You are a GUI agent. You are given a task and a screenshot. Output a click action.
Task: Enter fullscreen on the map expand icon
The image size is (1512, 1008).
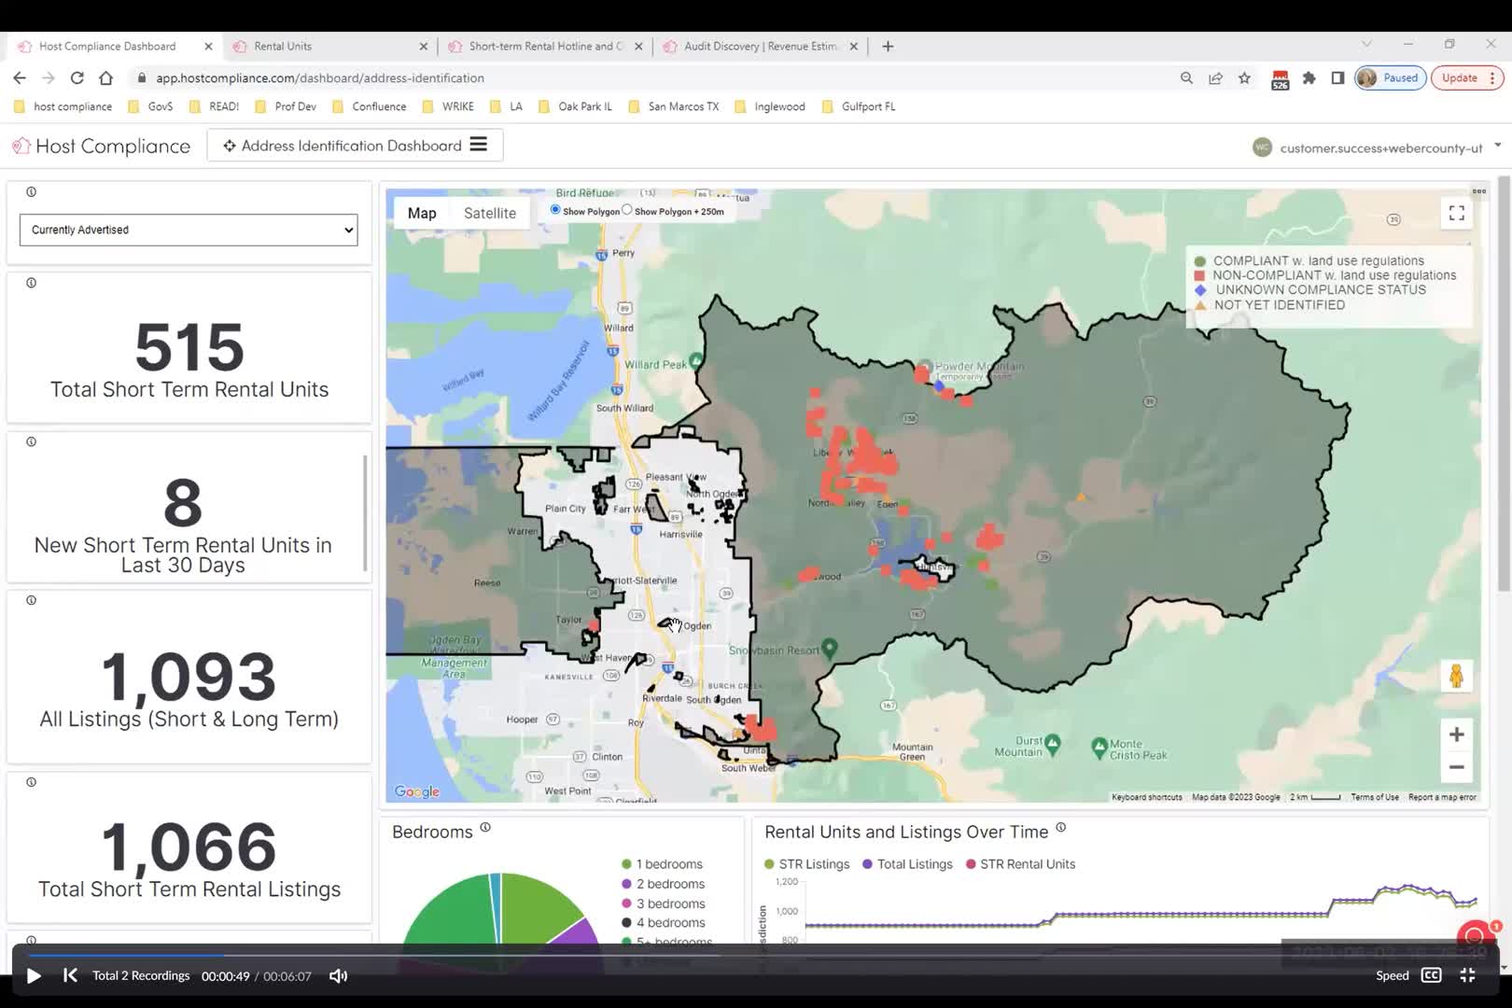(x=1455, y=213)
